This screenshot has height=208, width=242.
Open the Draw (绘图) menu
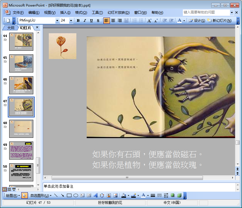13,196
